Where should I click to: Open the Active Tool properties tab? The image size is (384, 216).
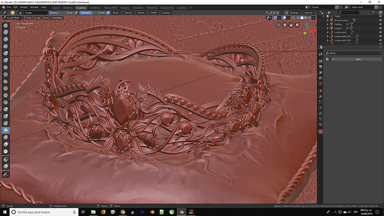click(321, 54)
